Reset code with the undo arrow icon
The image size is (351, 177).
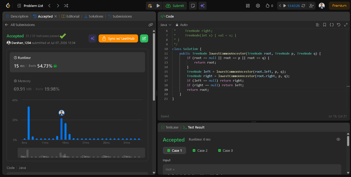click(339, 25)
